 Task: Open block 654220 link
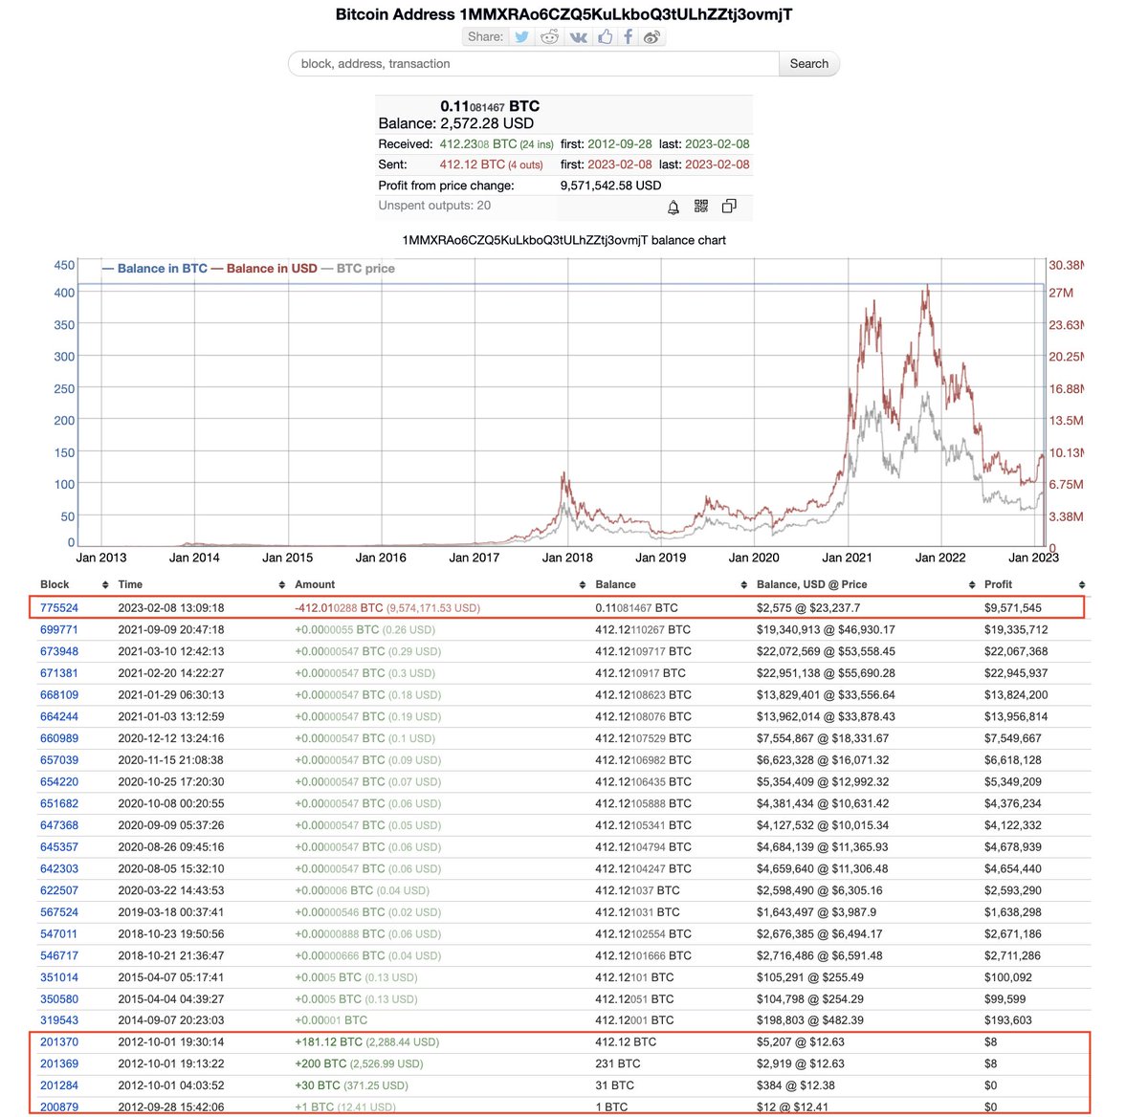click(x=59, y=782)
